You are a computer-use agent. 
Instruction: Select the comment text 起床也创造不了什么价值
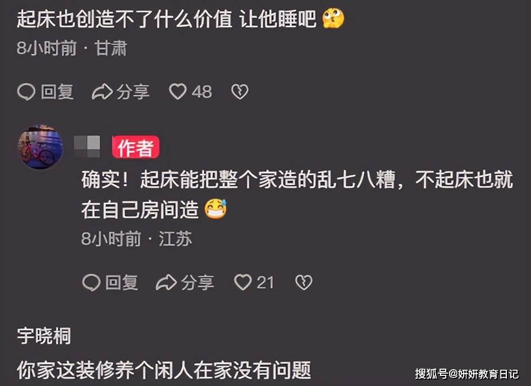(125, 19)
